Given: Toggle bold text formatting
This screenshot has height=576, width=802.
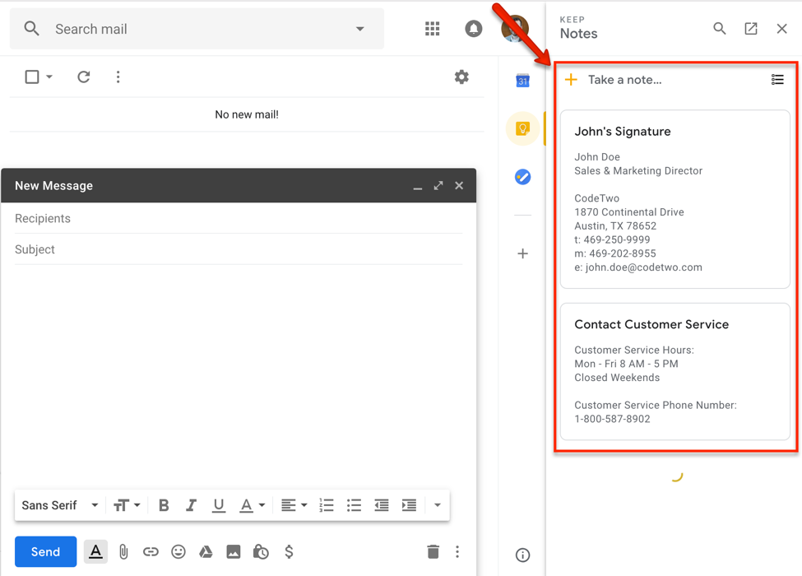Looking at the screenshot, I should 164,505.
